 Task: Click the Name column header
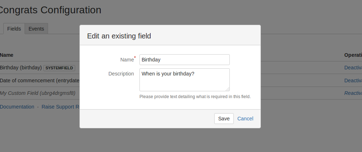click(x=7, y=55)
